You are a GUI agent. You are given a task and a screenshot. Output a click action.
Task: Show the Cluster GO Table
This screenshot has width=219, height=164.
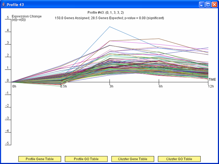click(179, 159)
